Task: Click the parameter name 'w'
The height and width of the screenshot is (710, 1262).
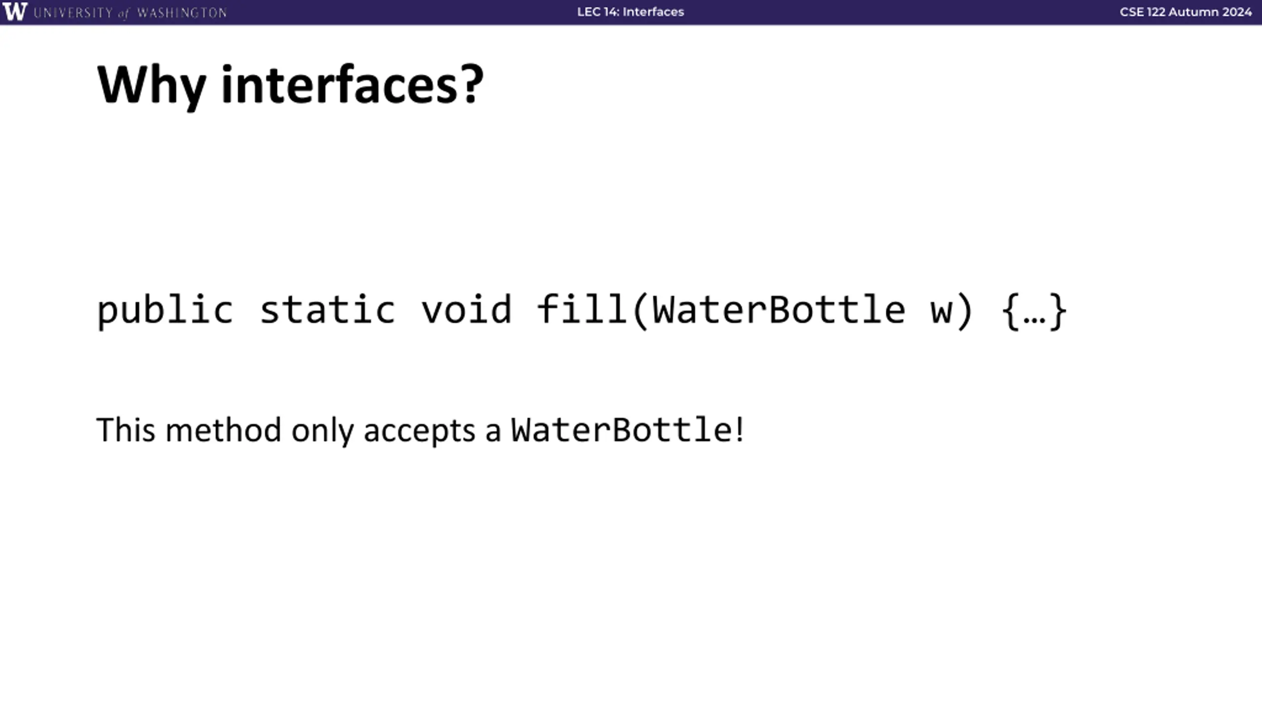Action: pyautogui.click(x=941, y=313)
